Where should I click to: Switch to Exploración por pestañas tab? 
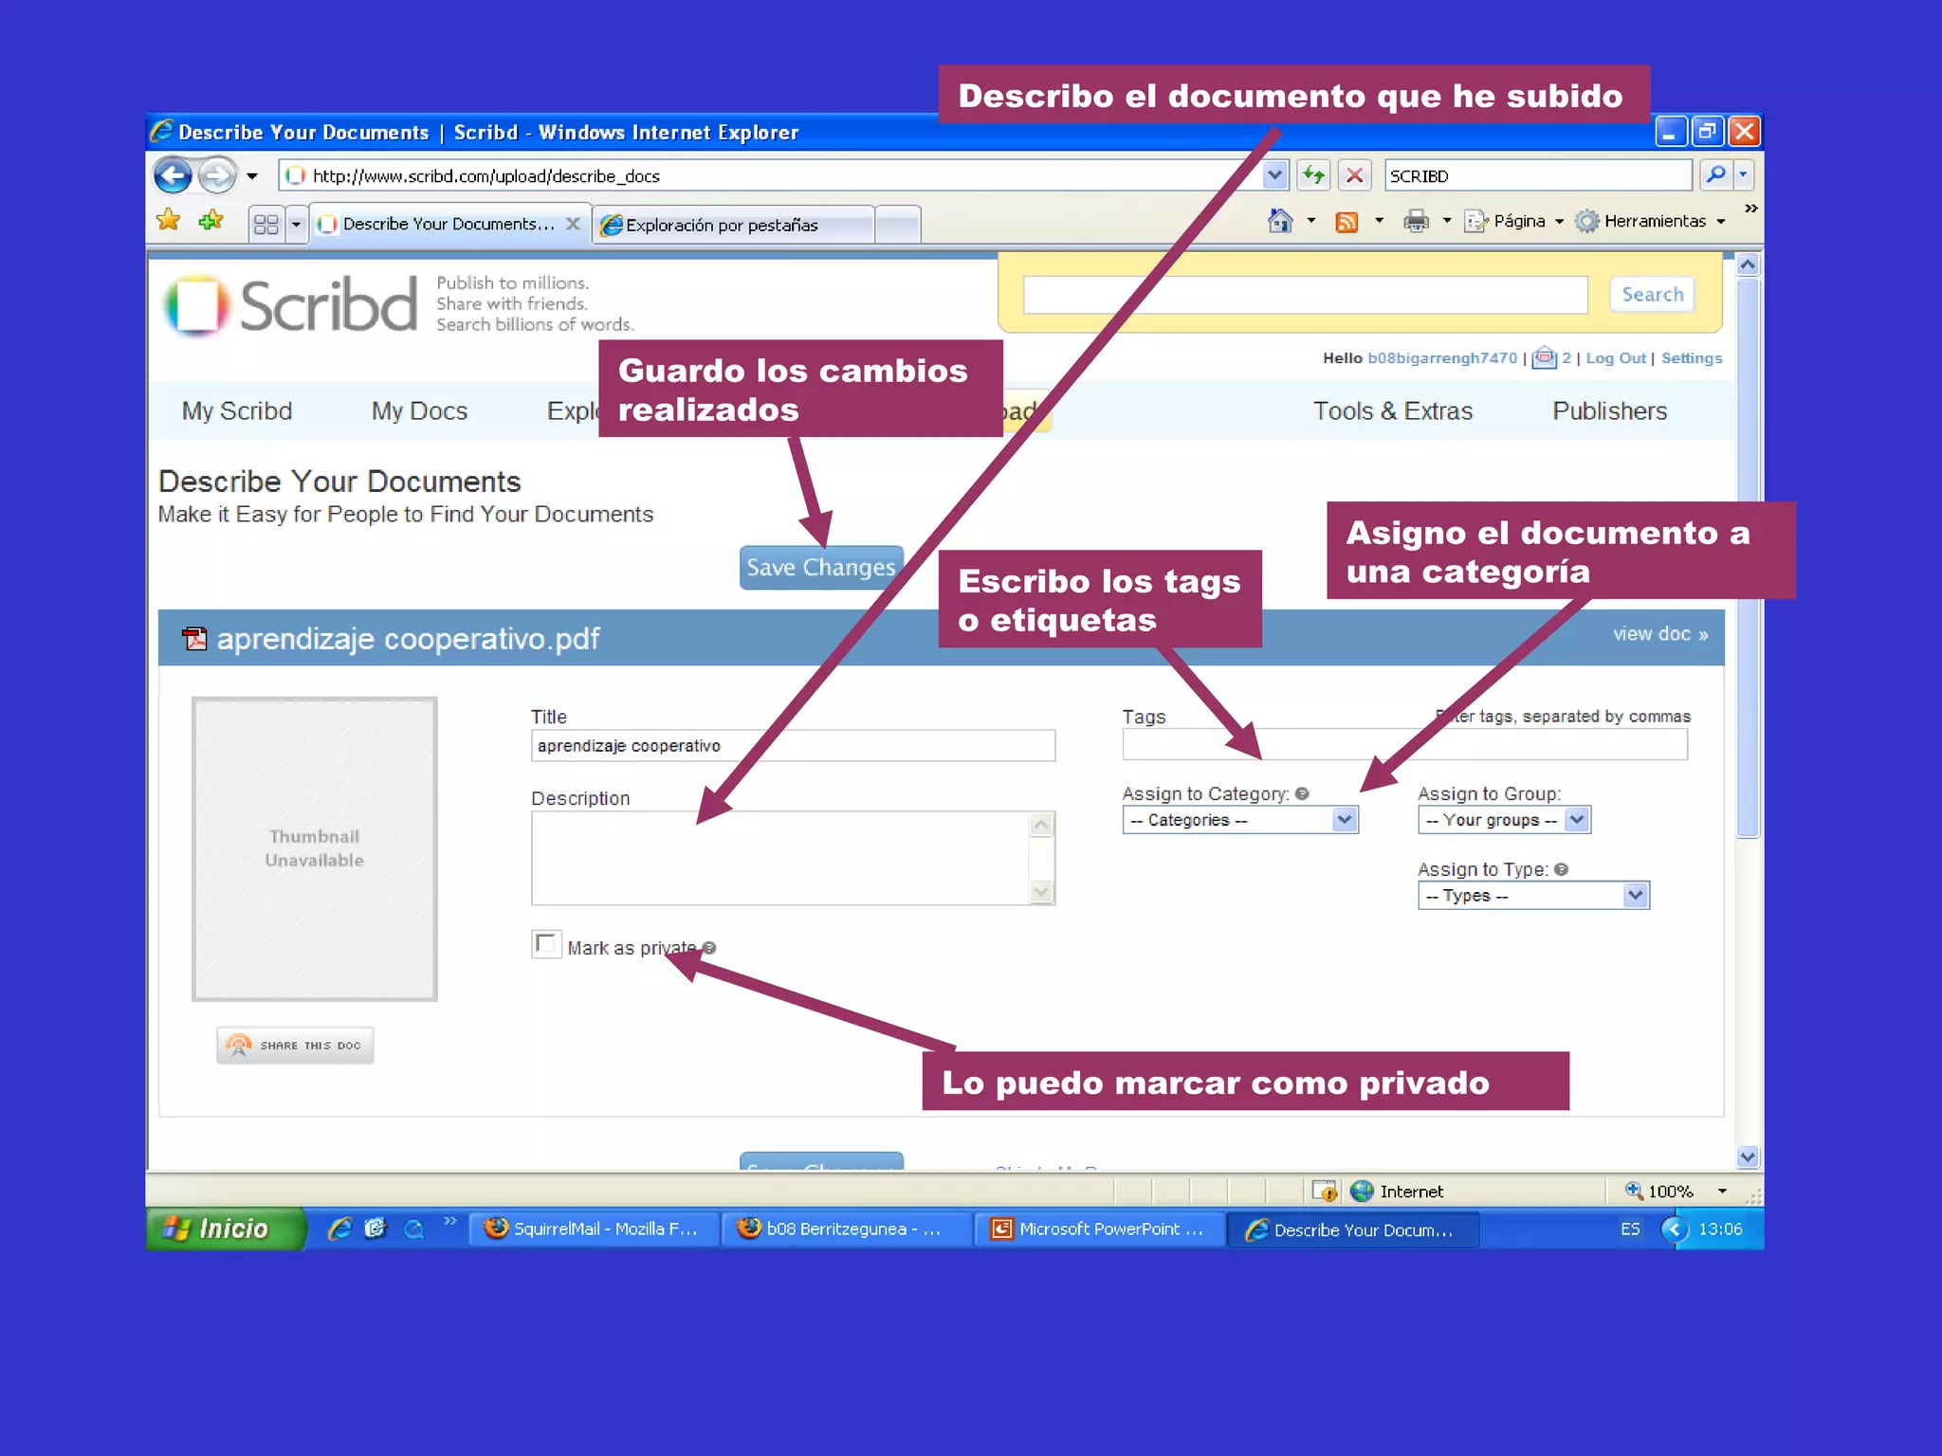point(734,225)
